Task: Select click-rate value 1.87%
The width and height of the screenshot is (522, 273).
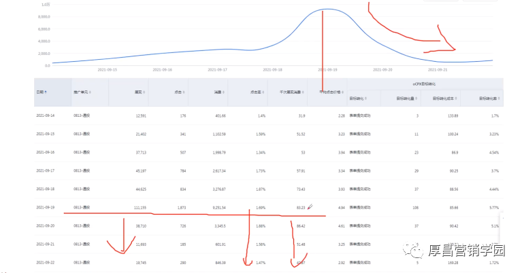Action: click(261, 189)
